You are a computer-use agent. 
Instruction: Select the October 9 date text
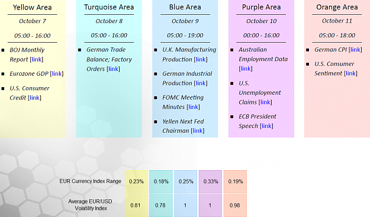click(185, 21)
